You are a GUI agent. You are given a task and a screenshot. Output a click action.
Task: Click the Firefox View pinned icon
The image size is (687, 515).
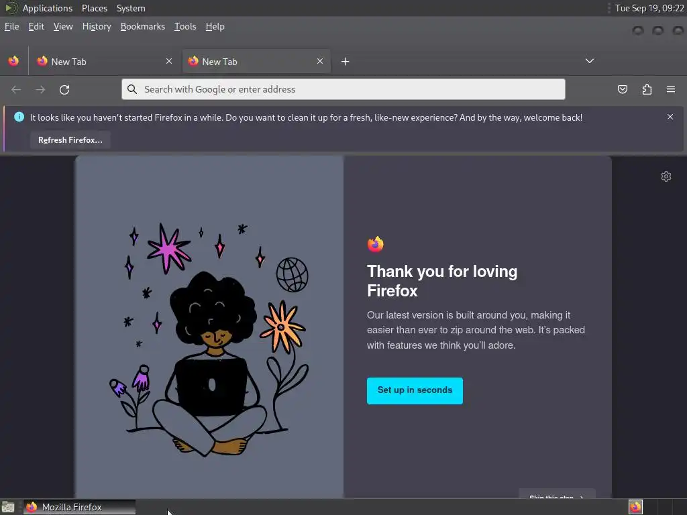click(x=13, y=61)
